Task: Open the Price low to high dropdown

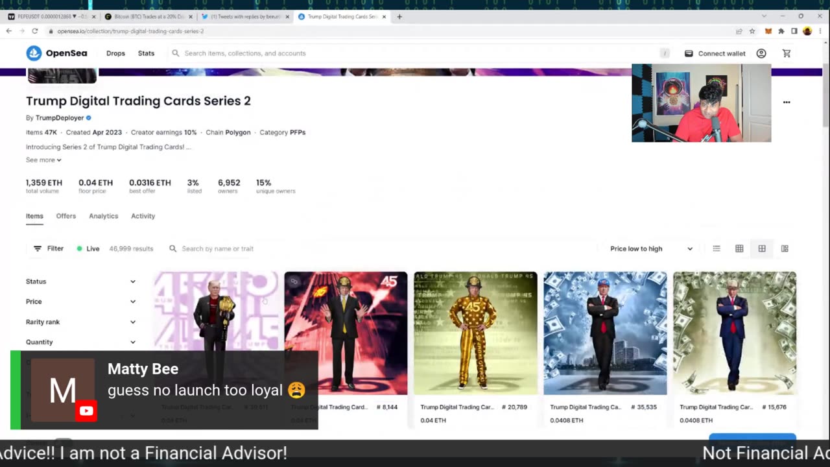Action: pos(650,248)
